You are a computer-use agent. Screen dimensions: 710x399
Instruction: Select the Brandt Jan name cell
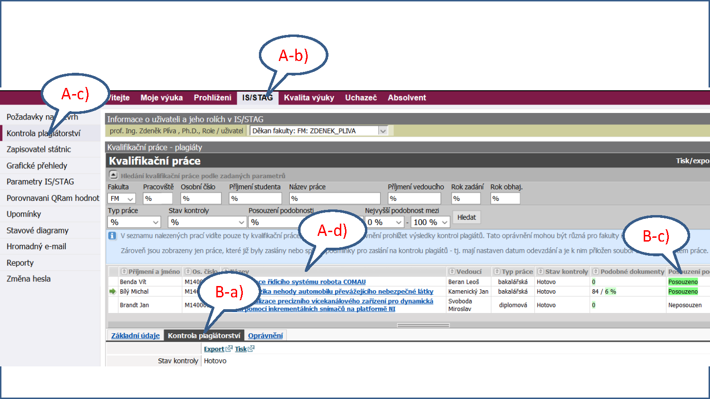click(134, 305)
